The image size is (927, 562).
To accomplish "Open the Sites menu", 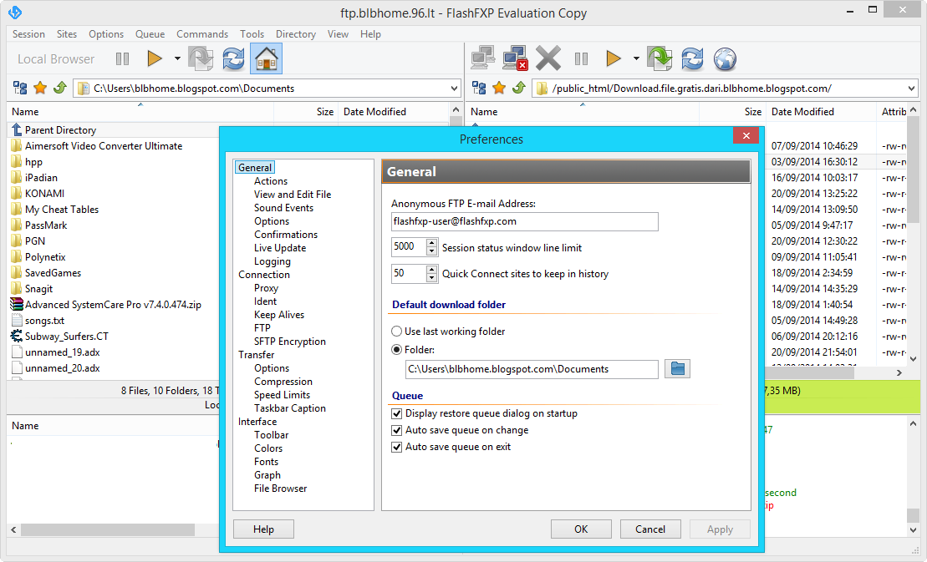I will click(x=67, y=34).
